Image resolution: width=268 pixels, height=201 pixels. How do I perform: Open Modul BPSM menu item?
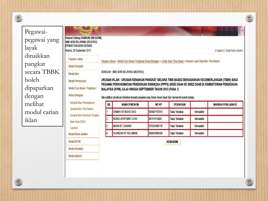click(74, 142)
